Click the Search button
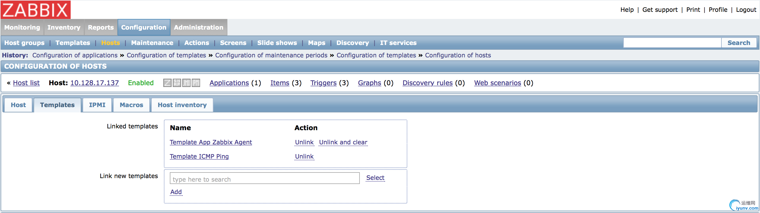 [739, 43]
